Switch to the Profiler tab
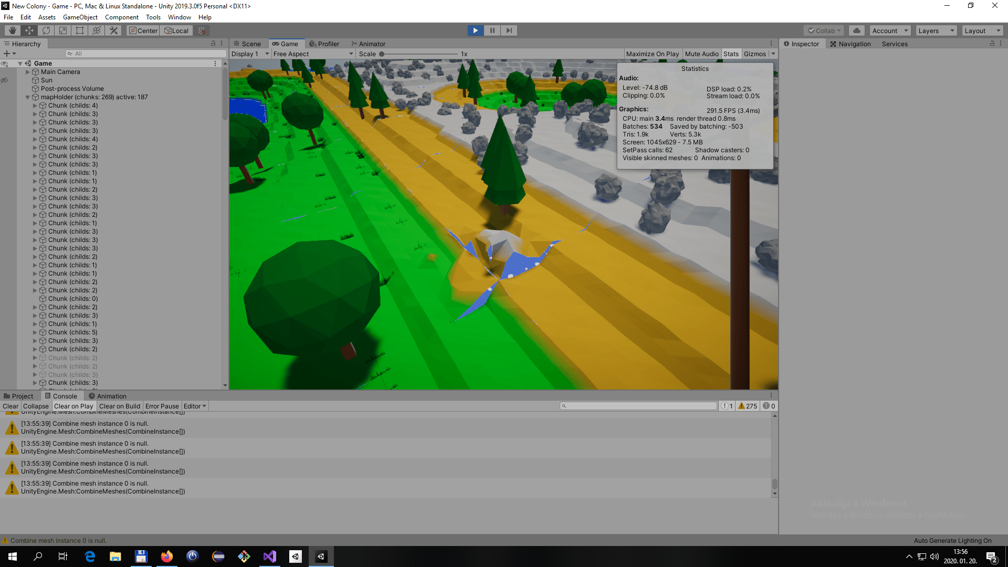1008x567 pixels. pyautogui.click(x=324, y=44)
